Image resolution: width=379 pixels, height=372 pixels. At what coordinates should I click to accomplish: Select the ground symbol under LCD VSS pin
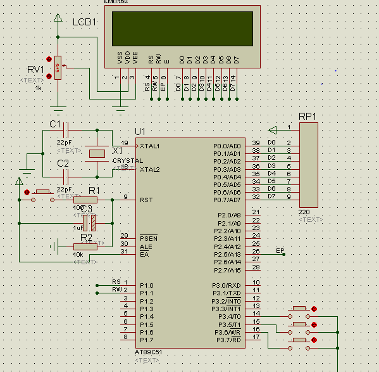click(120, 110)
